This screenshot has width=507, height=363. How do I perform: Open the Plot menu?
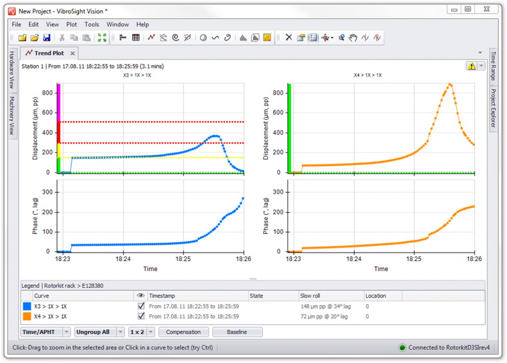coord(72,24)
